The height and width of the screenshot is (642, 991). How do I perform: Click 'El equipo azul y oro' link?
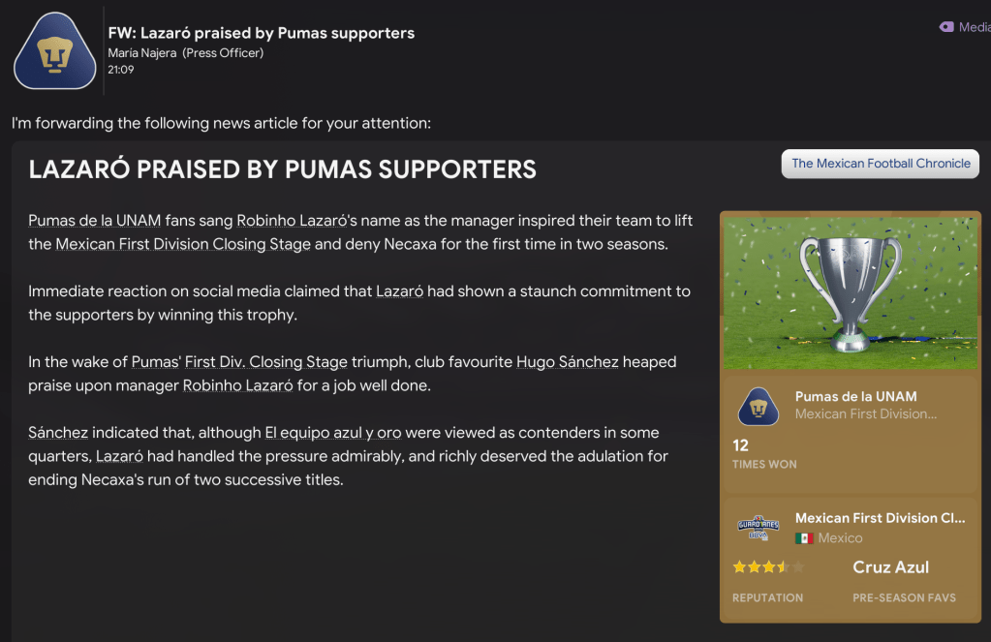(x=333, y=433)
